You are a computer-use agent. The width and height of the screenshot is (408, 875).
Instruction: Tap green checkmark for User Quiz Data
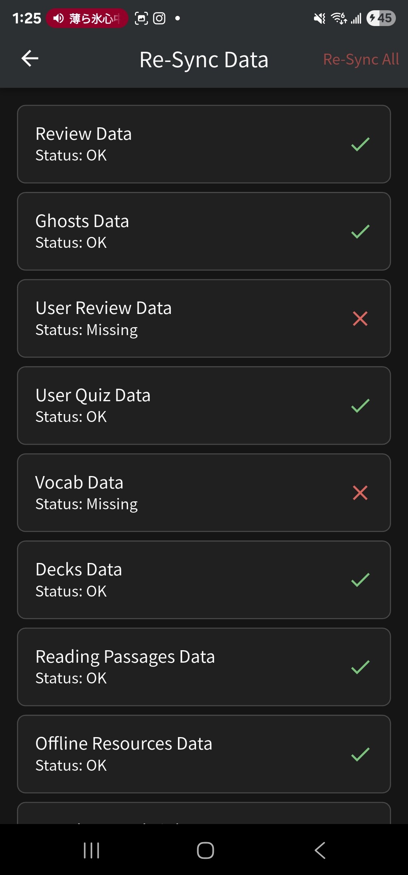click(x=360, y=406)
